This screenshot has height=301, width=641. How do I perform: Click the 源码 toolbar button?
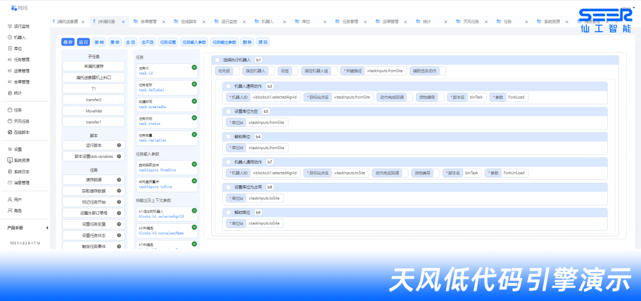click(262, 42)
